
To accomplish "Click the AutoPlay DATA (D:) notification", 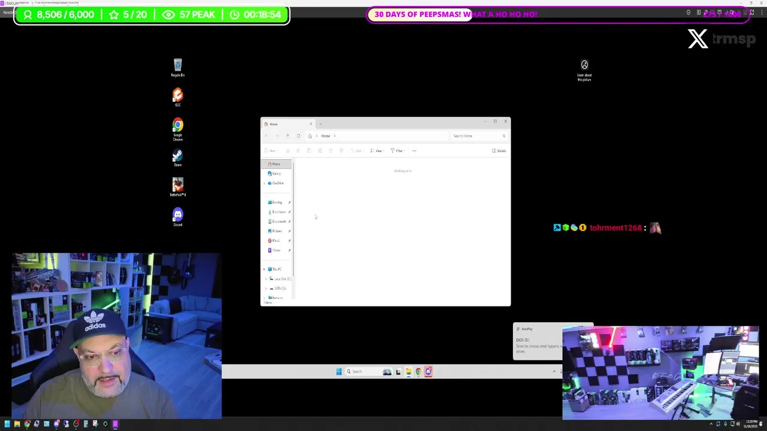I will coord(537,342).
